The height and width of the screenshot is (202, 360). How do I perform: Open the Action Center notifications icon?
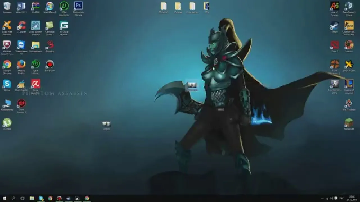[x=336, y=198]
